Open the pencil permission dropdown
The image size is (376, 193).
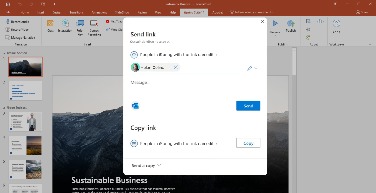tap(250, 68)
